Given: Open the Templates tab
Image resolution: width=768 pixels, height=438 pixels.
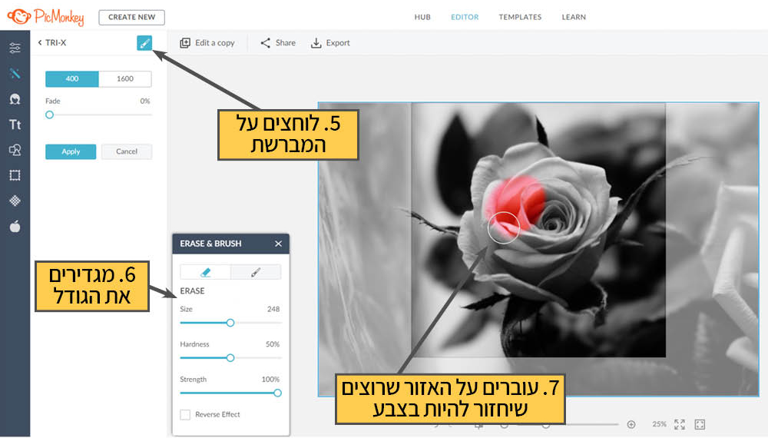Looking at the screenshot, I should pos(520,17).
